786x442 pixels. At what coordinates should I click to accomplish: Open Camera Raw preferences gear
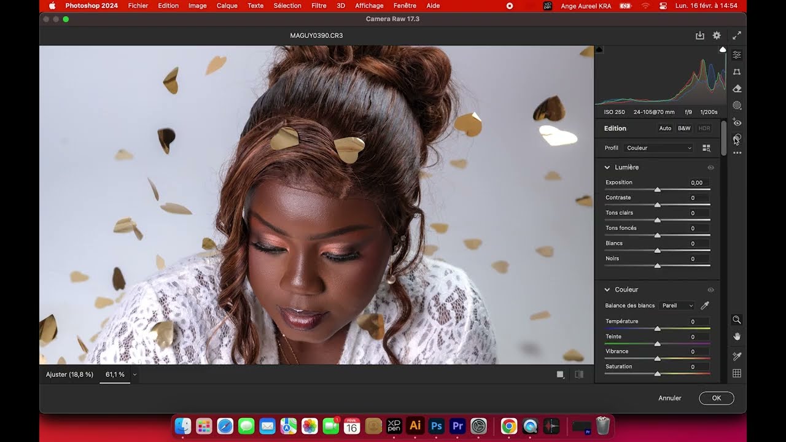(x=717, y=36)
